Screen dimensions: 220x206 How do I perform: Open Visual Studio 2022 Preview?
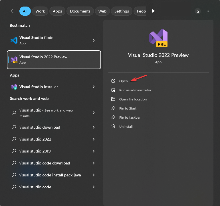(x=123, y=81)
